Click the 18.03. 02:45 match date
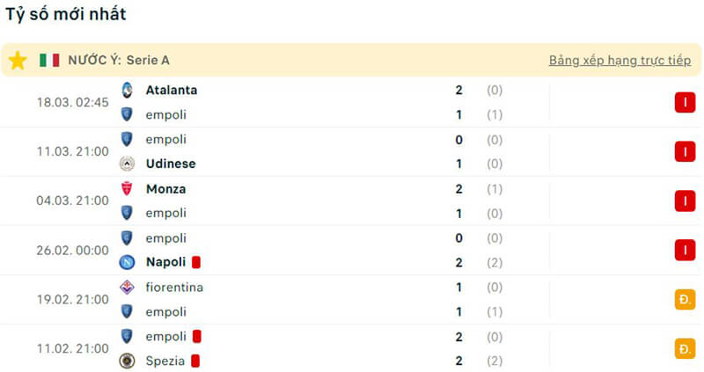The image size is (704, 372). click(x=72, y=102)
